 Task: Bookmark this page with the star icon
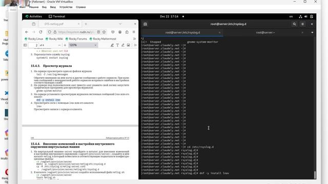104,32
